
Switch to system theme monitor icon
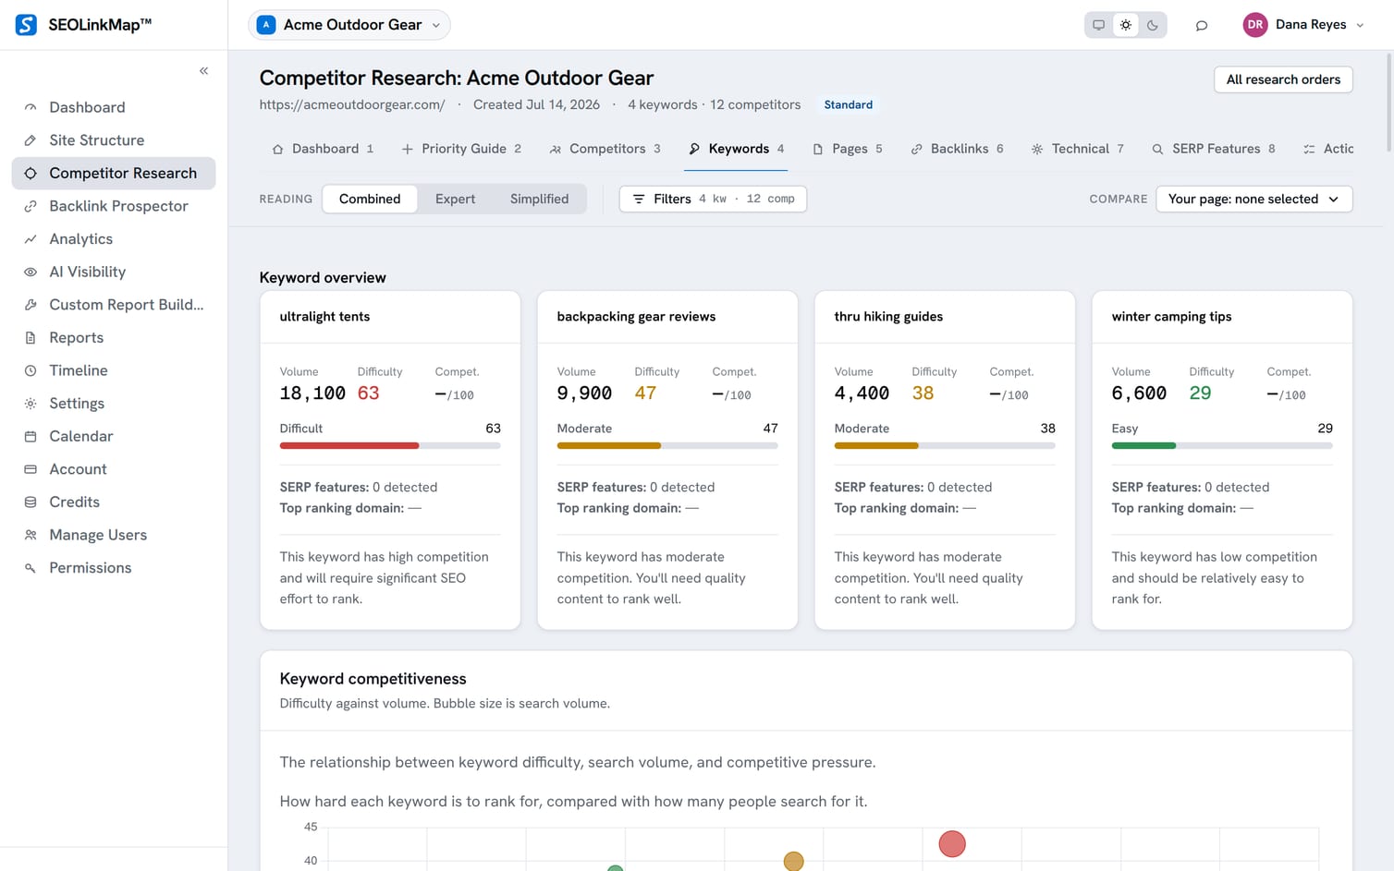1098,25
